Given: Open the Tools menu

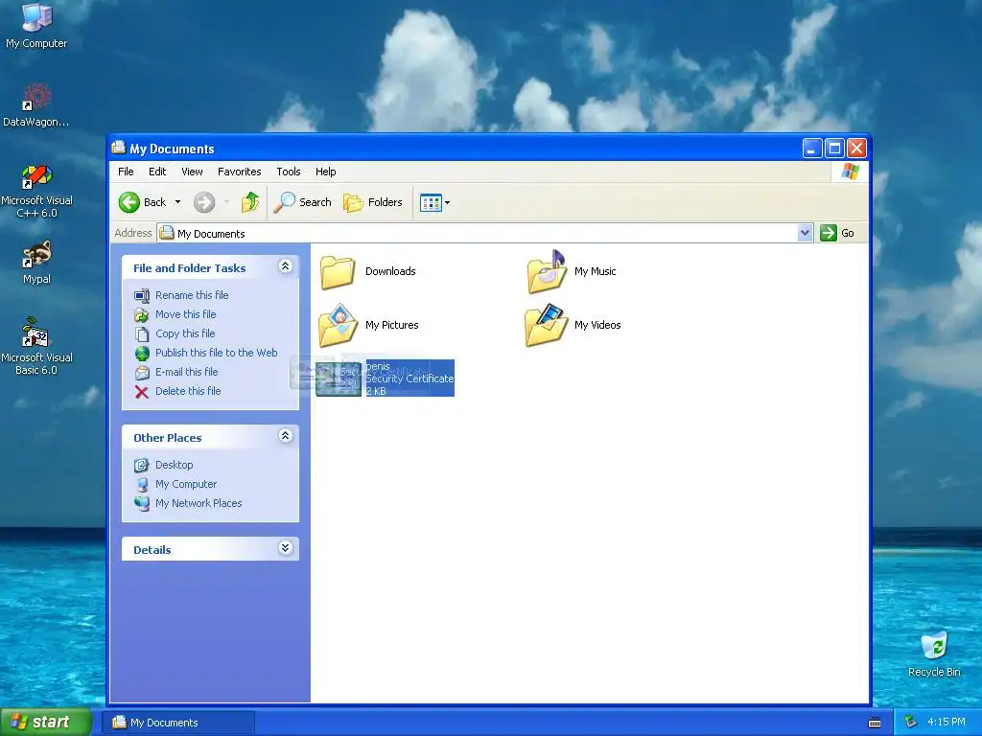Looking at the screenshot, I should pyautogui.click(x=289, y=172).
